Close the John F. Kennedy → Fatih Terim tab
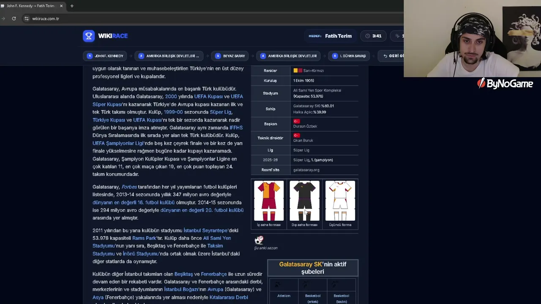 [x=61, y=6]
